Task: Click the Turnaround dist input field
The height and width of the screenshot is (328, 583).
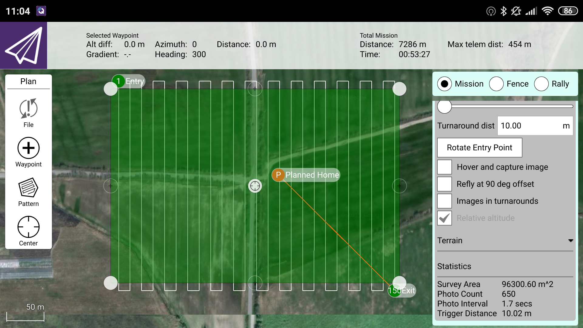Action: pyautogui.click(x=535, y=126)
